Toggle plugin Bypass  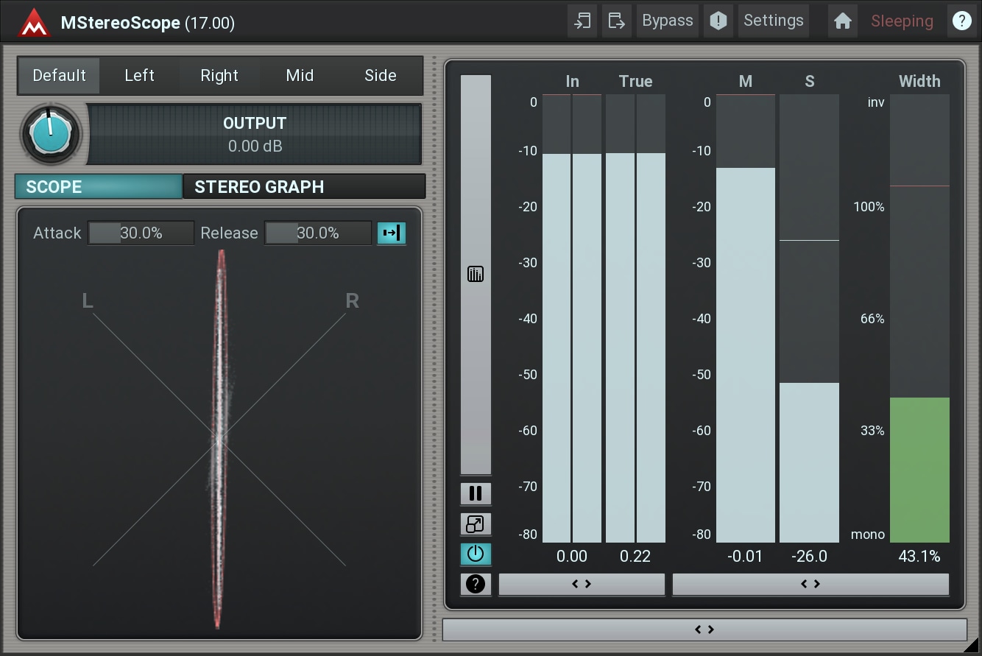(x=667, y=21)
